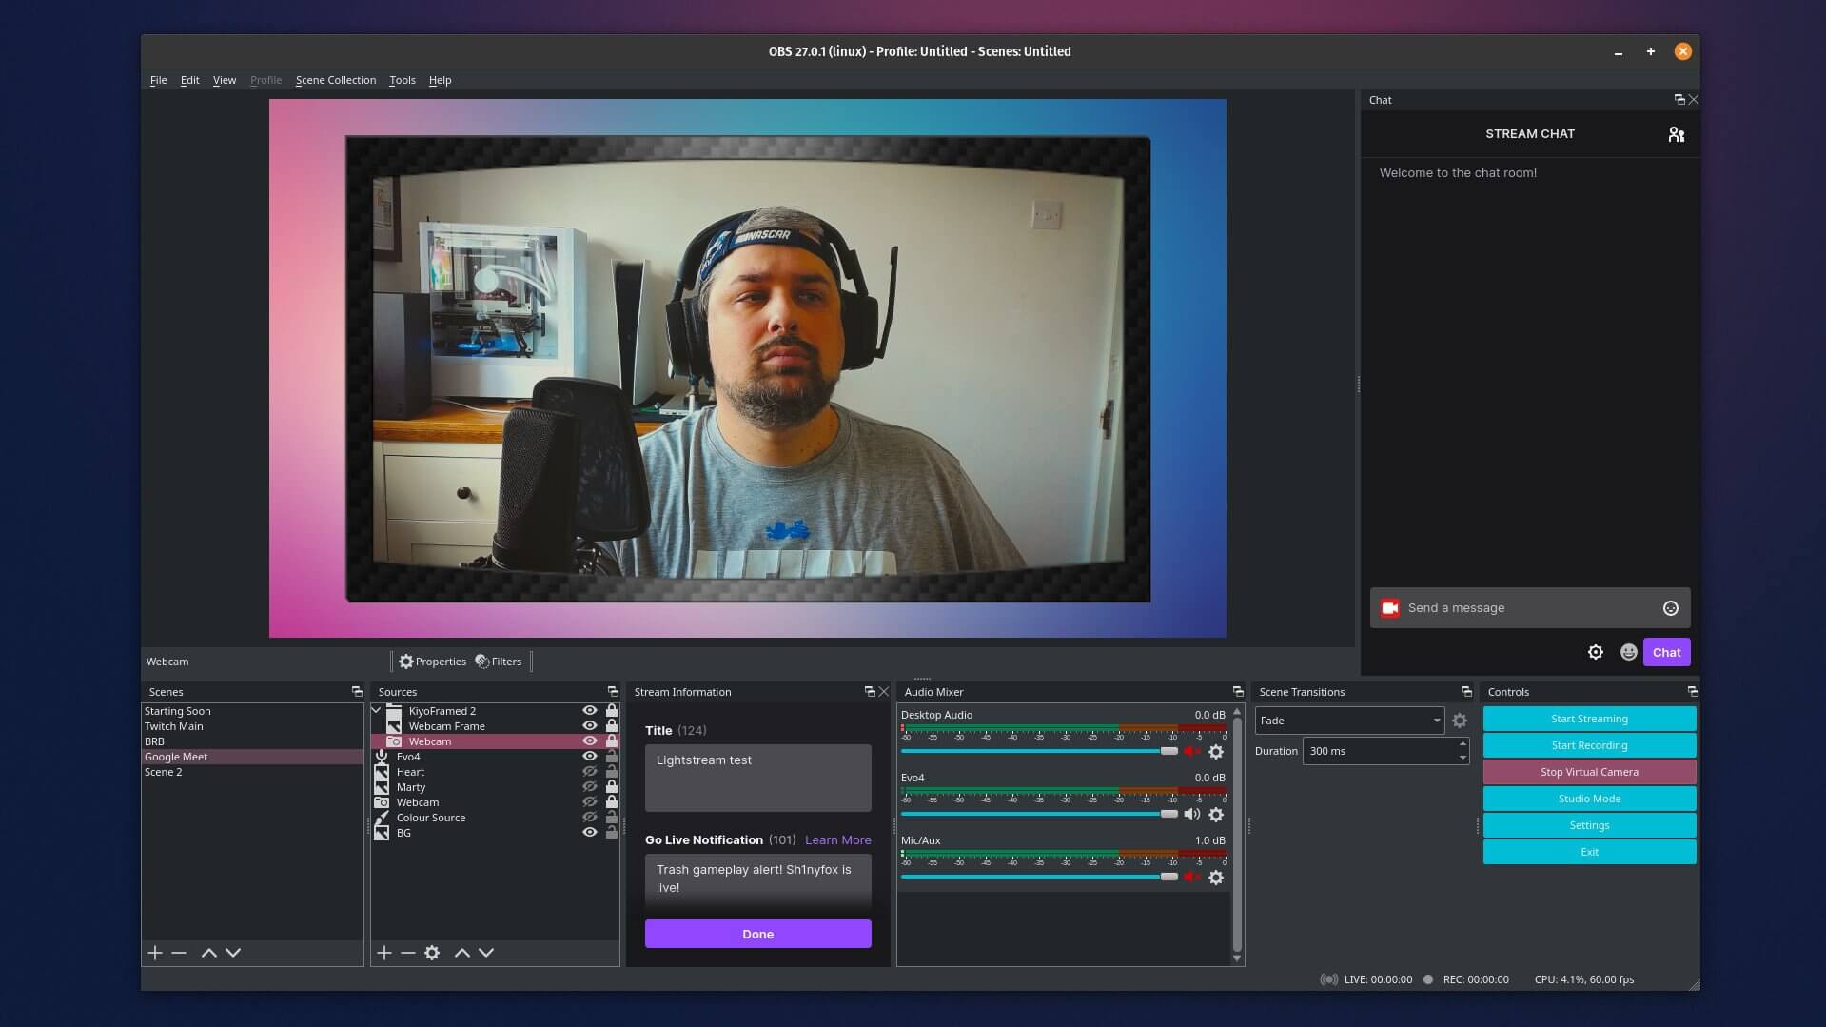
Task: Open the Tools menu
Action: coord(403,80)
